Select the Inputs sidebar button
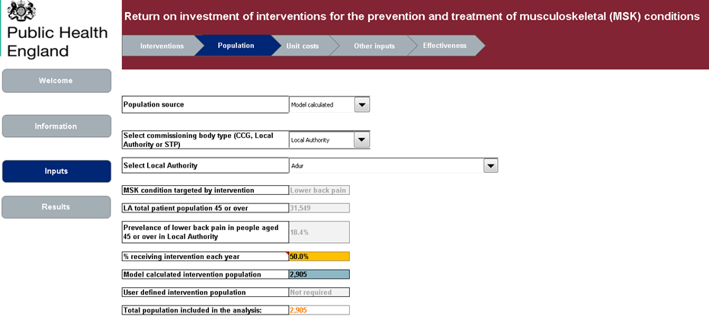 pyautogui.click(x=56, y=171)
